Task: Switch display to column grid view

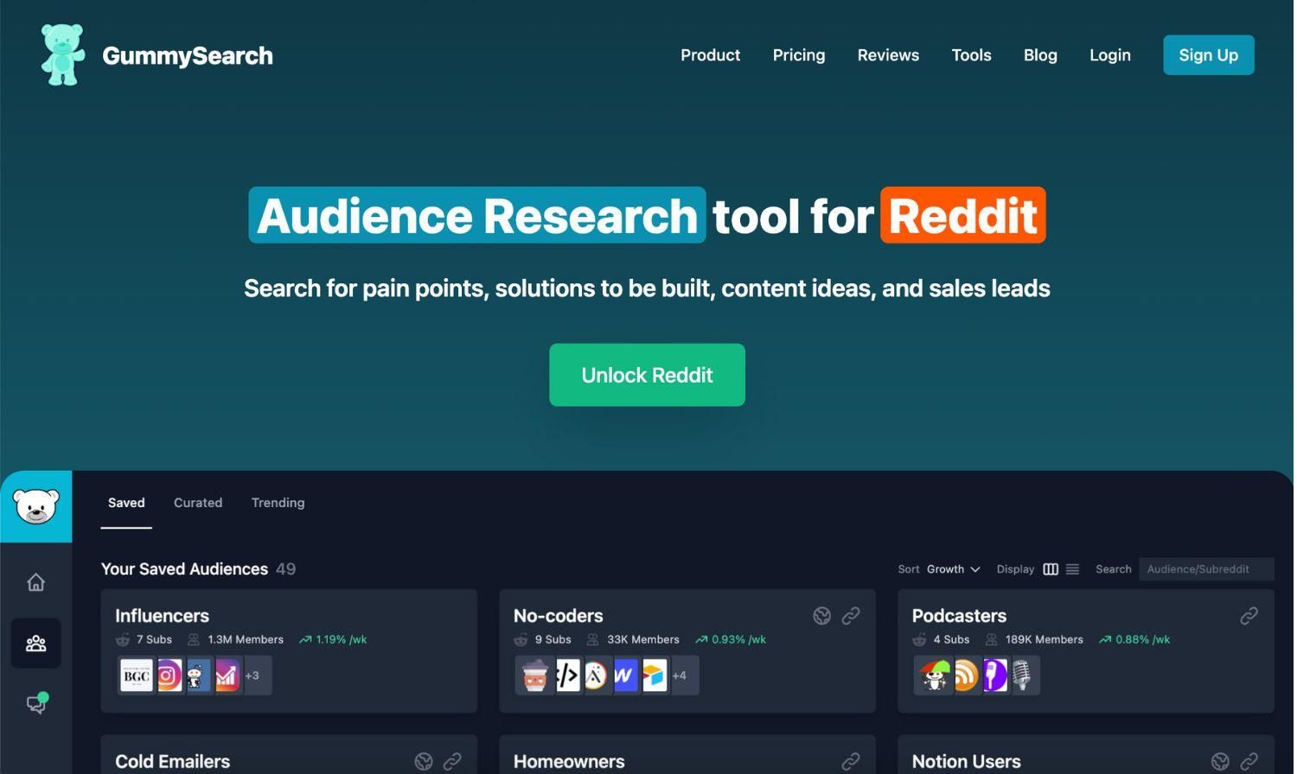Action: [x=1051, y=569]
